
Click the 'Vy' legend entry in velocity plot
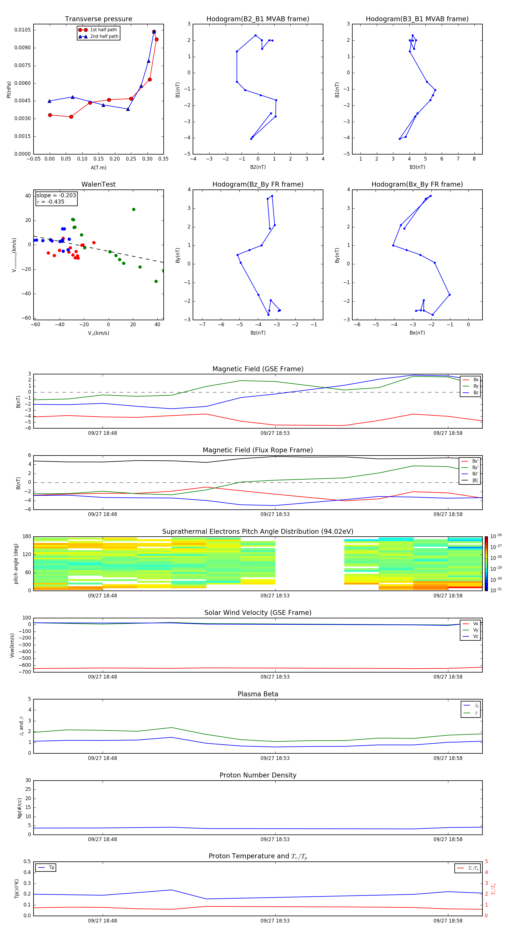pyautogui.click(x=470, y=630)
